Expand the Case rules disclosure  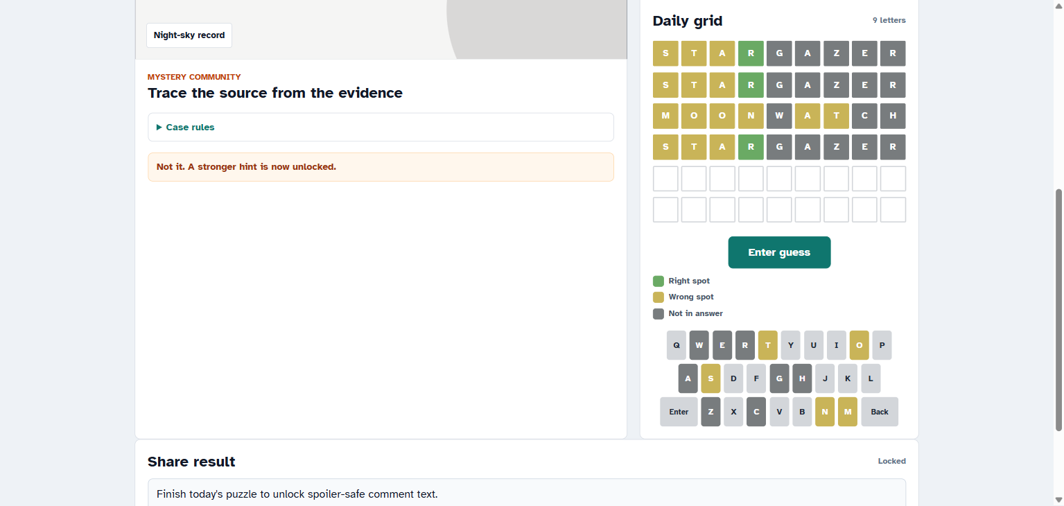tap(381, 127)
